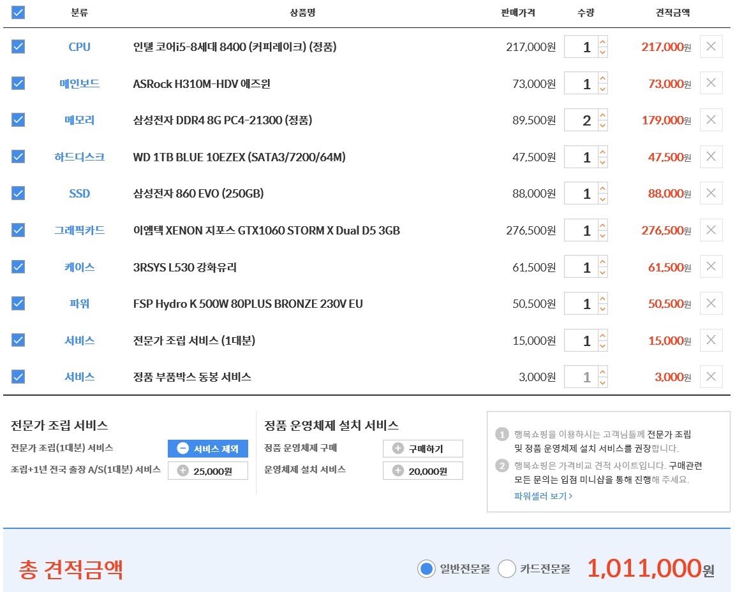Toggle the 파워 row checkbox
This screenshot has height=592, width=735.
pyautogui.click(x=18, y=303)
